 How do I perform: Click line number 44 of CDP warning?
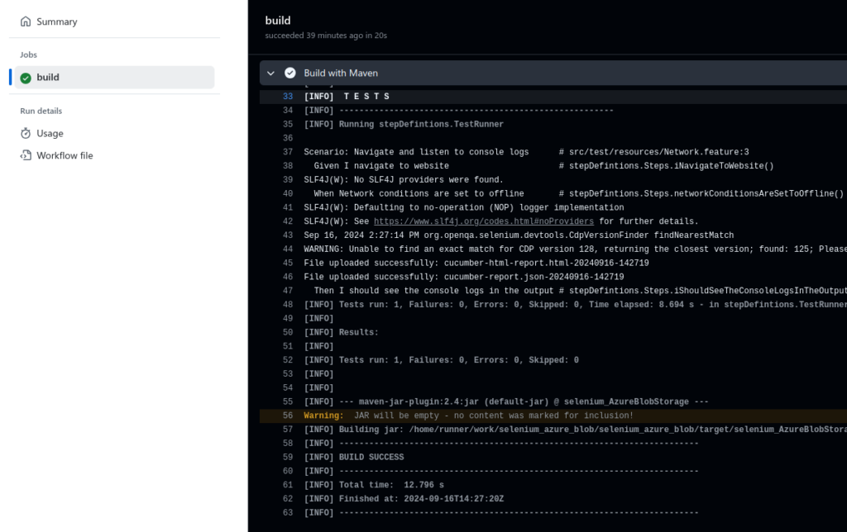tap(288, 249)
